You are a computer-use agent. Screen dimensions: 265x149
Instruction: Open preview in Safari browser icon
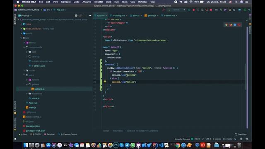[235, 25]
